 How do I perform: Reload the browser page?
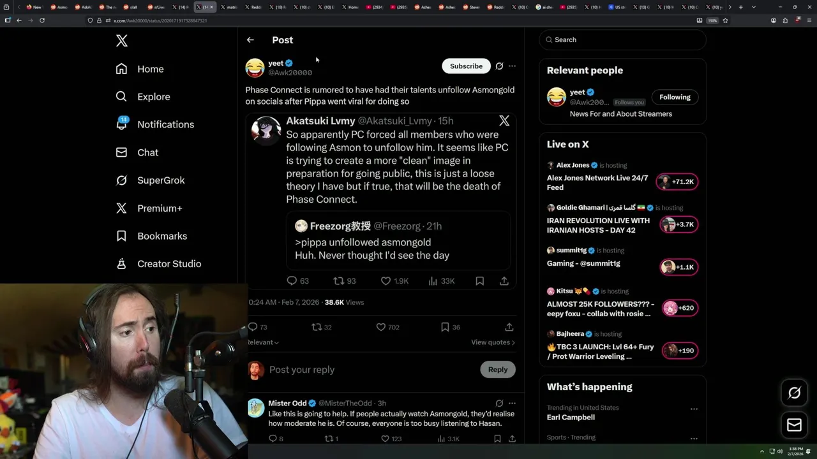pos(42,20)
